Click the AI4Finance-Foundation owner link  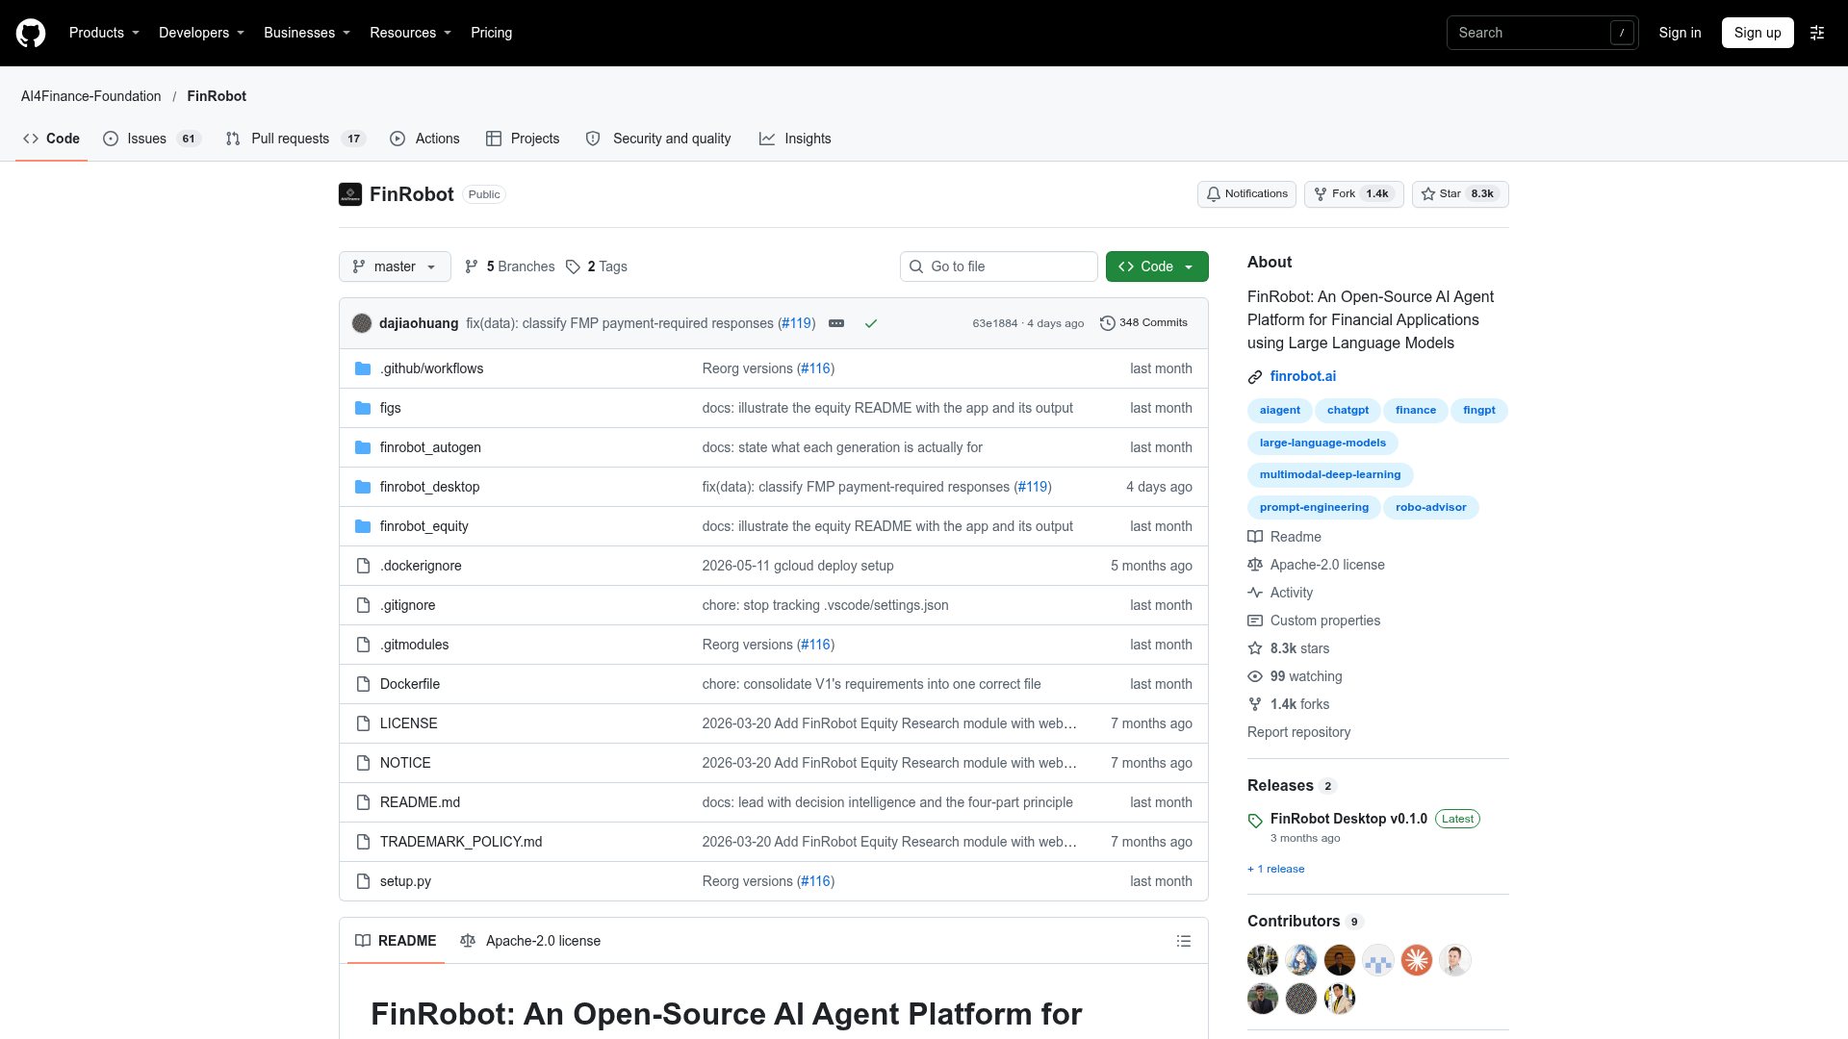tap(91, 96)
